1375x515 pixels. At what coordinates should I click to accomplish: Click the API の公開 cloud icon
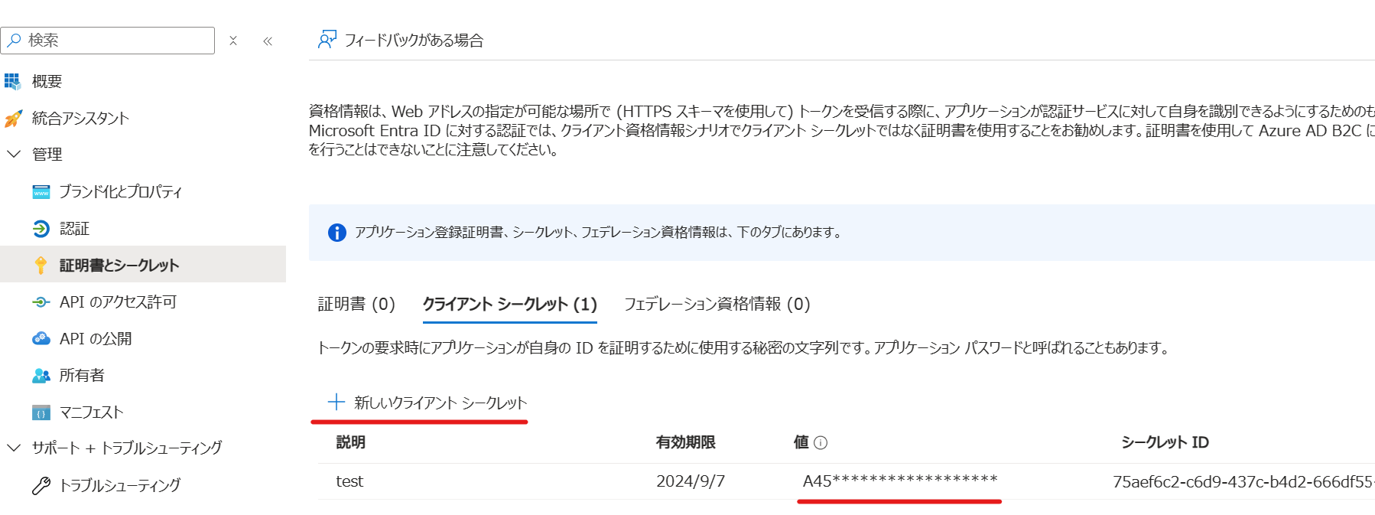click(41, 338)
